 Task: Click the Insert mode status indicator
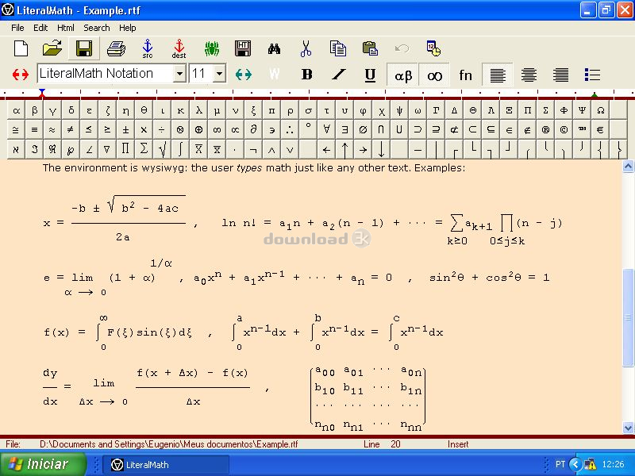(458, 444)
